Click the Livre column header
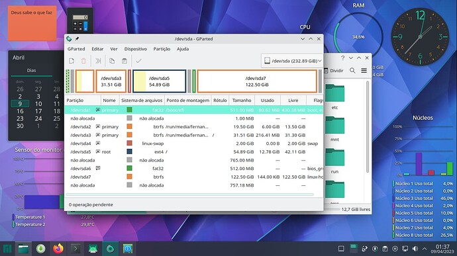The width and height of the screenshot is (457, 256). tap(293, 100)
